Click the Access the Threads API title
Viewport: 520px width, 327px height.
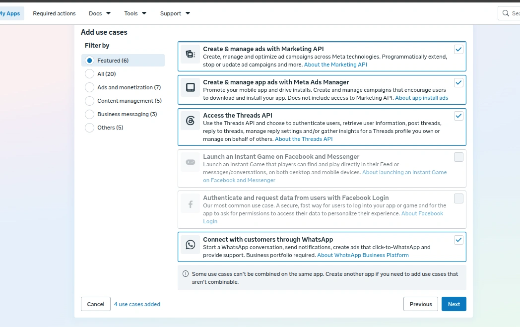(238, 115)
